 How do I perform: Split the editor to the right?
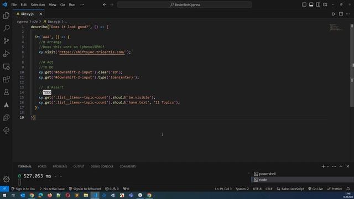click(x=341, y=14)
